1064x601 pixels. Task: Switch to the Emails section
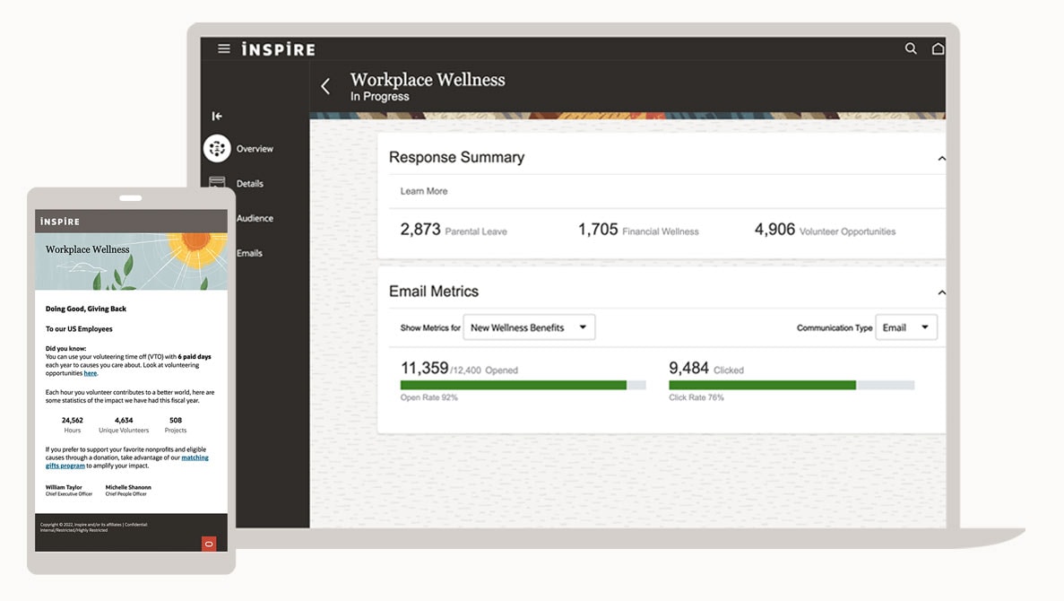click(x=249, y=253)
